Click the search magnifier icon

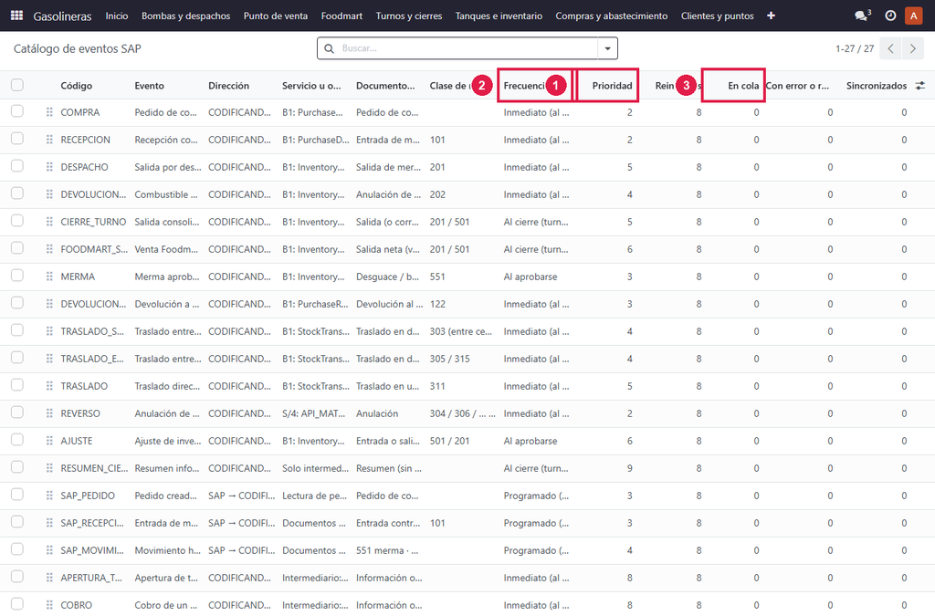click(x=329, y=48)
